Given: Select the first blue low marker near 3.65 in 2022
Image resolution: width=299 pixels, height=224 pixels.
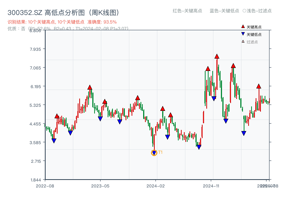Looking at the screenshot, I should coord(54,141).
